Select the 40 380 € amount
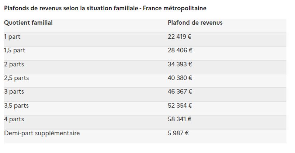Screen dimensions: 295x153 [180, 78]
